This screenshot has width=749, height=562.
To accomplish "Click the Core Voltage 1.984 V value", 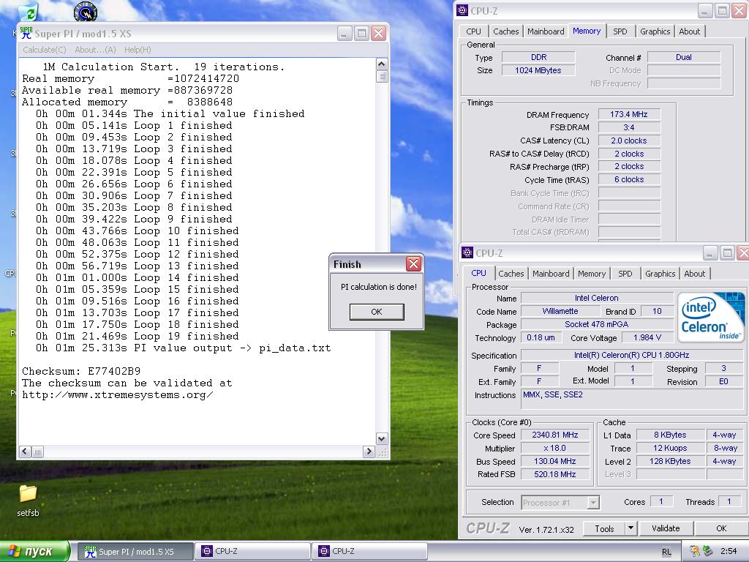I will pyautogui.click(x=647, y=337).
